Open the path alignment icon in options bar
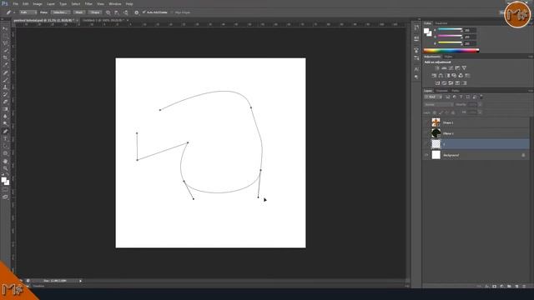This screenshot has height=300, width=534. tap(117, 12)
